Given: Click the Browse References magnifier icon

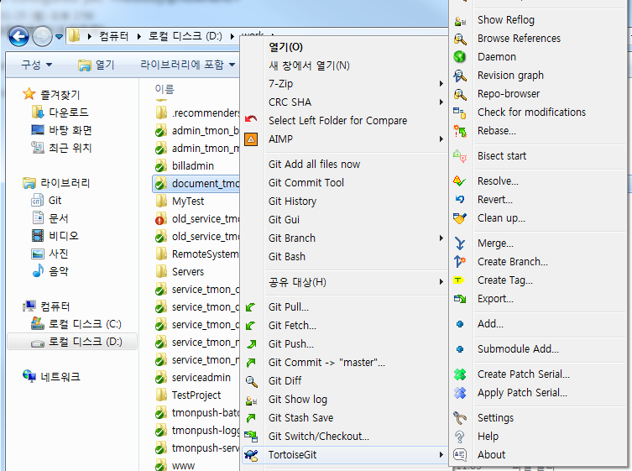Looking at the screenshot, I should [460, 39].
